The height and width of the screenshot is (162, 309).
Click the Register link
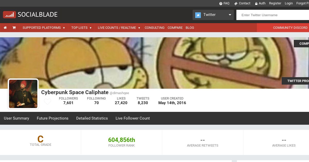pos(275,3)
